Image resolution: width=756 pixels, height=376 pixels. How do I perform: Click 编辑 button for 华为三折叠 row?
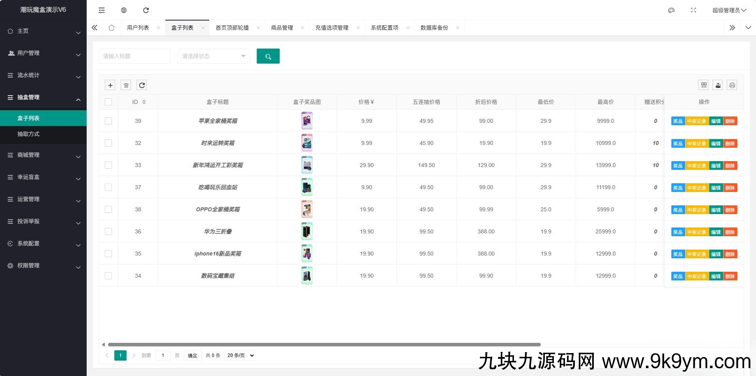(716, 232)
